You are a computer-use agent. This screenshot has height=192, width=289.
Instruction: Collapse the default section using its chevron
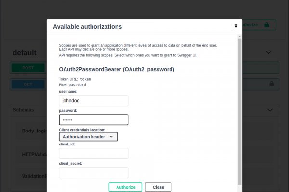[269, 52]
